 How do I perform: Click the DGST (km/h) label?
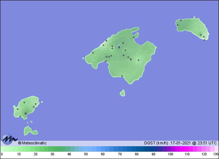pos(156,143)
